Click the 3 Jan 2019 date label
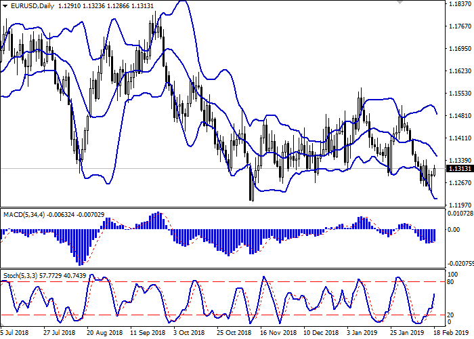The height and width of the screenshot is (339, 474). [x=363, y=334]
